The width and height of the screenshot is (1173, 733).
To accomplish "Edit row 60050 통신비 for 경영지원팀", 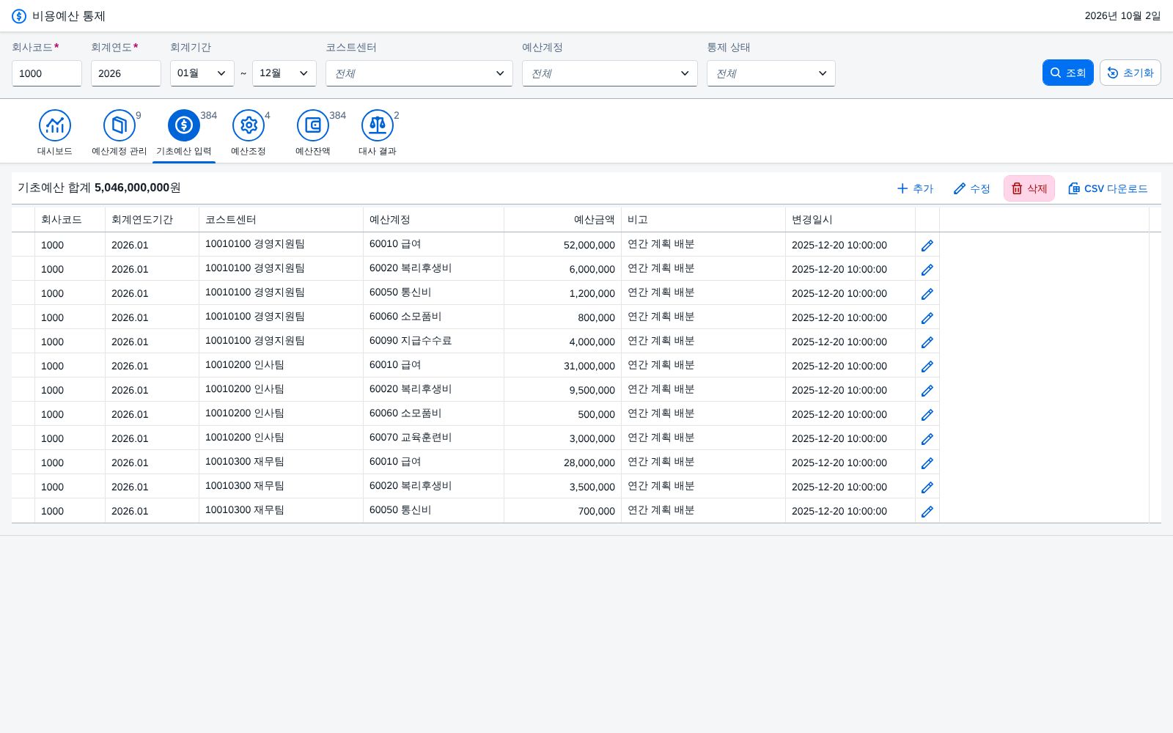I will (x=927, y=294).
